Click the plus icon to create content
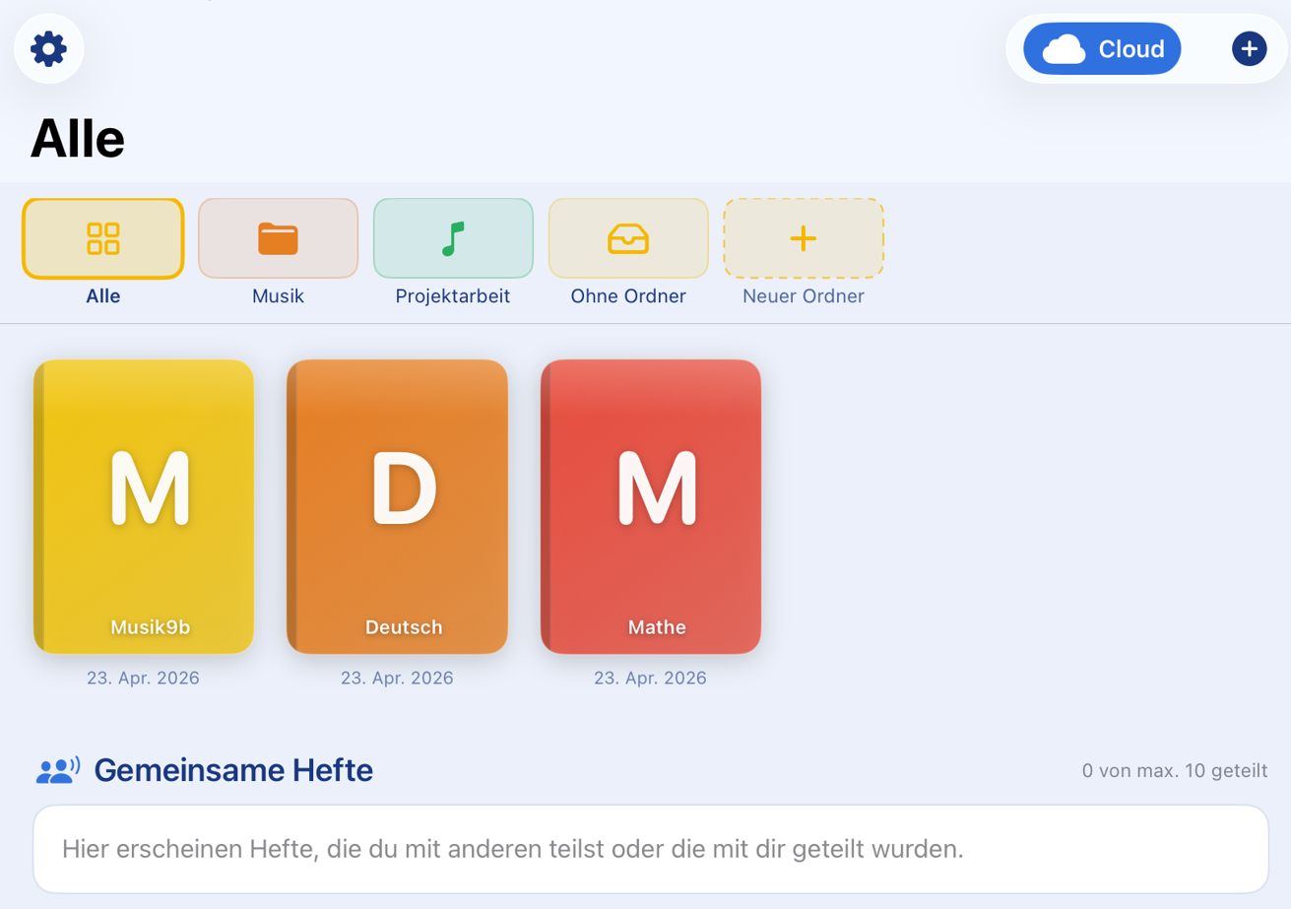 point(1248,48)
